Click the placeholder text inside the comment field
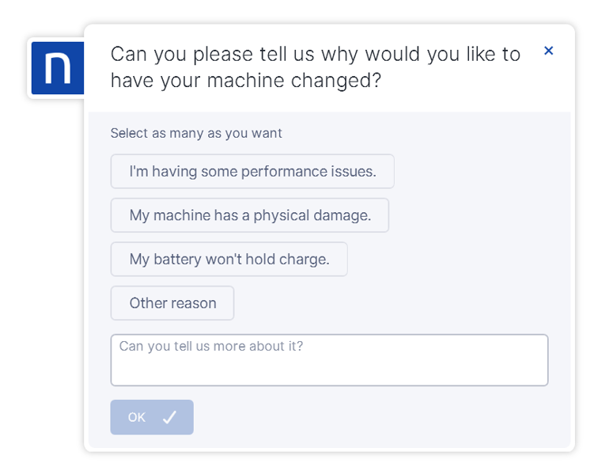The image size is (594, 467). coord(211,347)
